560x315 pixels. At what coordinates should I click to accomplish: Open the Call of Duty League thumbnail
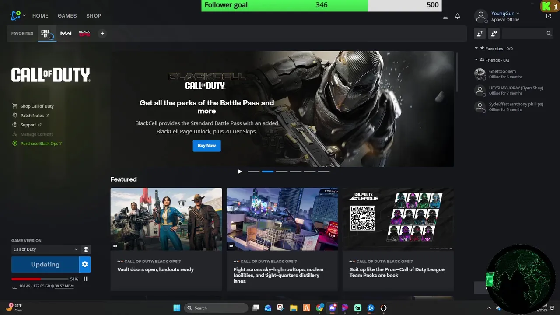(398, 219)
